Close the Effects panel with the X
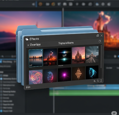Viewport: 119px width, 115px height. (102, 36)
